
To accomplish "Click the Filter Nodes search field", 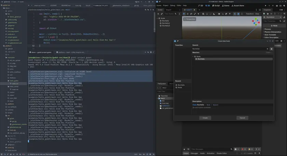I will (x=170, y=14).
